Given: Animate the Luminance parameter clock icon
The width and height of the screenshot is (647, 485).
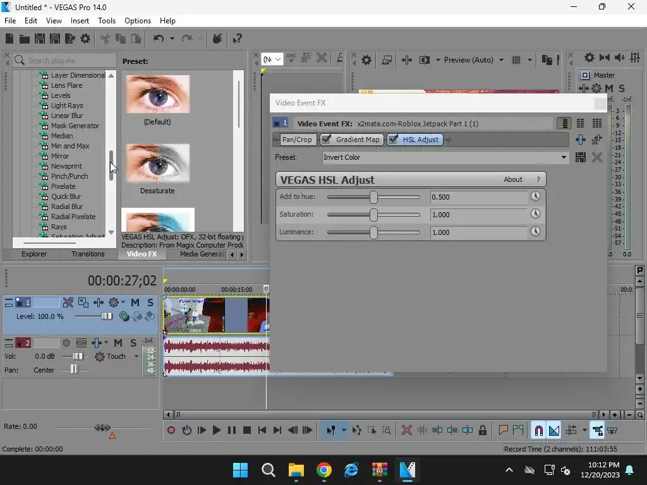Looking at the screenshot, I should coord(535,231).
